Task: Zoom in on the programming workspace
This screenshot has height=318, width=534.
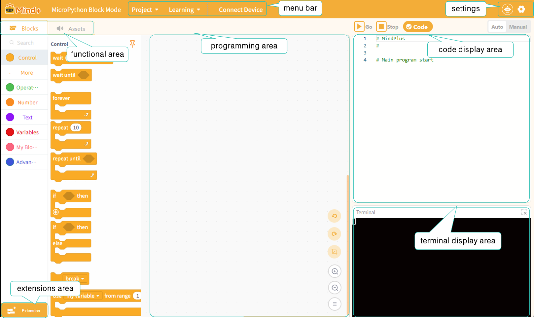Action: pyautogui.click(x=335, y=271)
